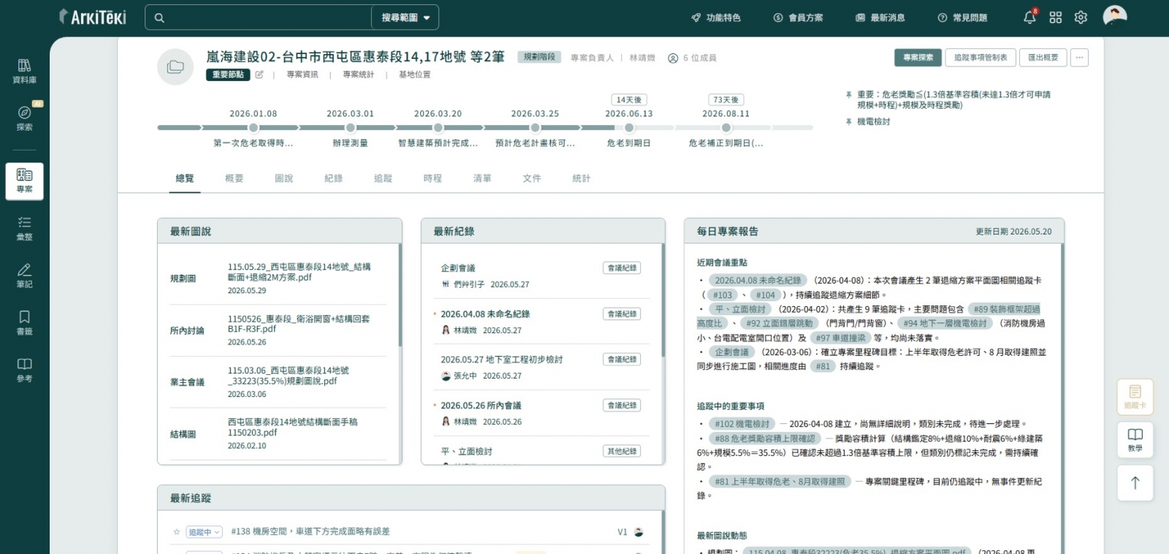Image resolution: width=1169 pixels, height=554 pixels.
Task: Click the 專案探索 button
Action: click(918, 58)
